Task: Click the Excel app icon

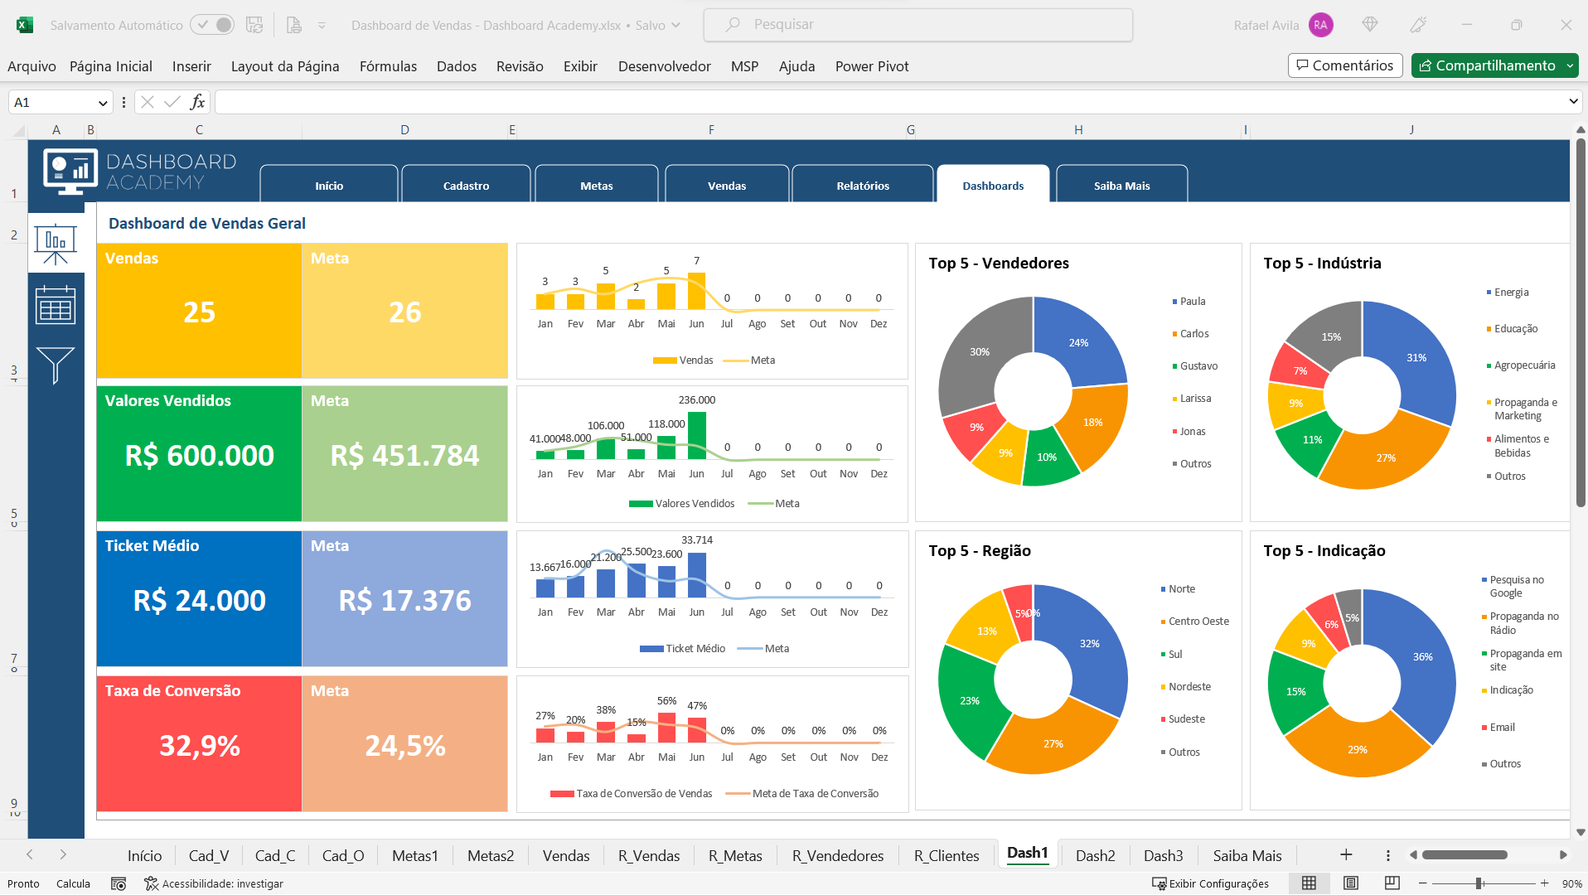Action: click(25, 25)
